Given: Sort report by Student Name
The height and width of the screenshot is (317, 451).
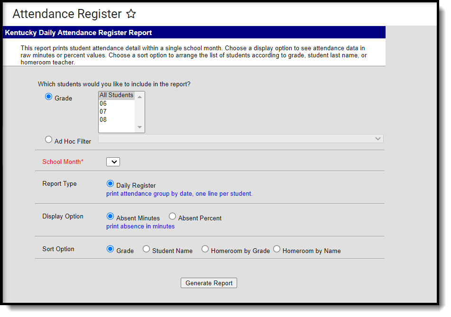Looking at the screenshot, I should [146, 249].
